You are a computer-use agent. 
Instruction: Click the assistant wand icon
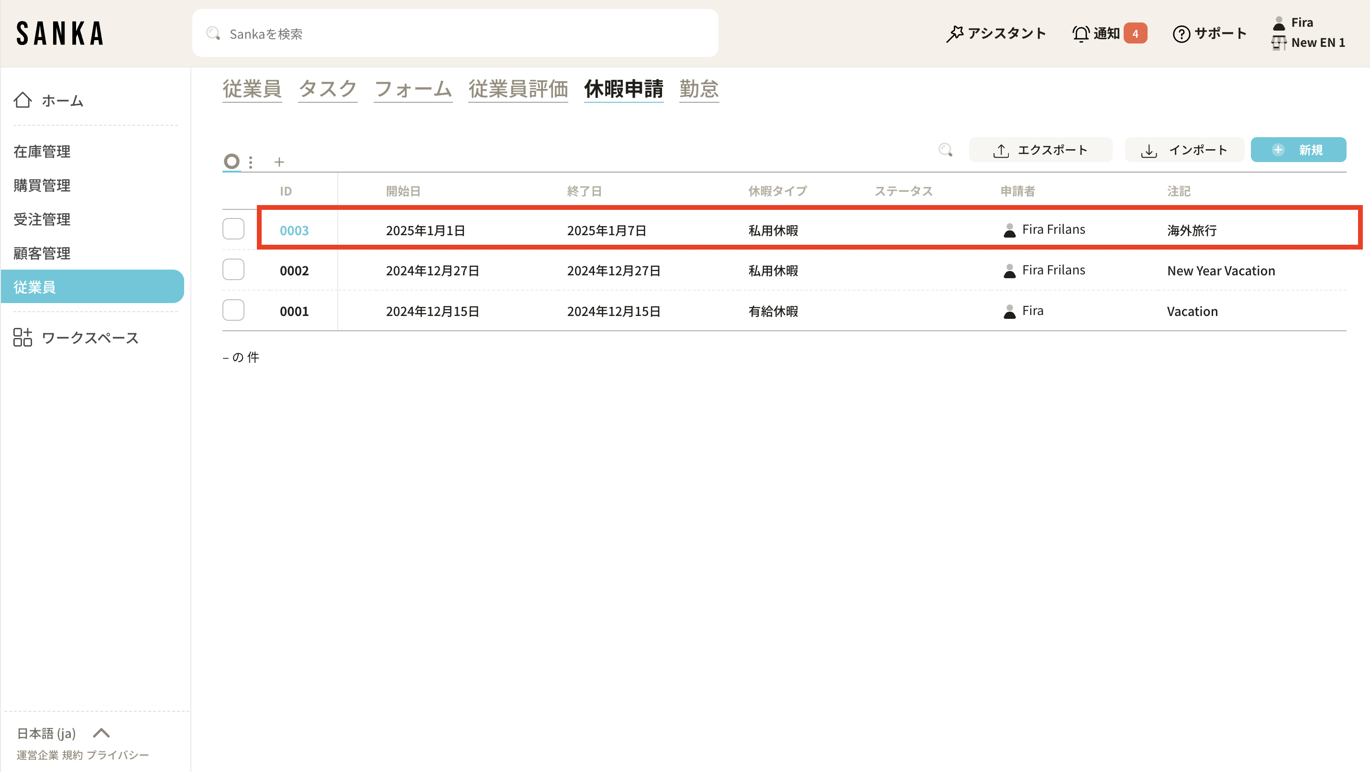(955, 33)
